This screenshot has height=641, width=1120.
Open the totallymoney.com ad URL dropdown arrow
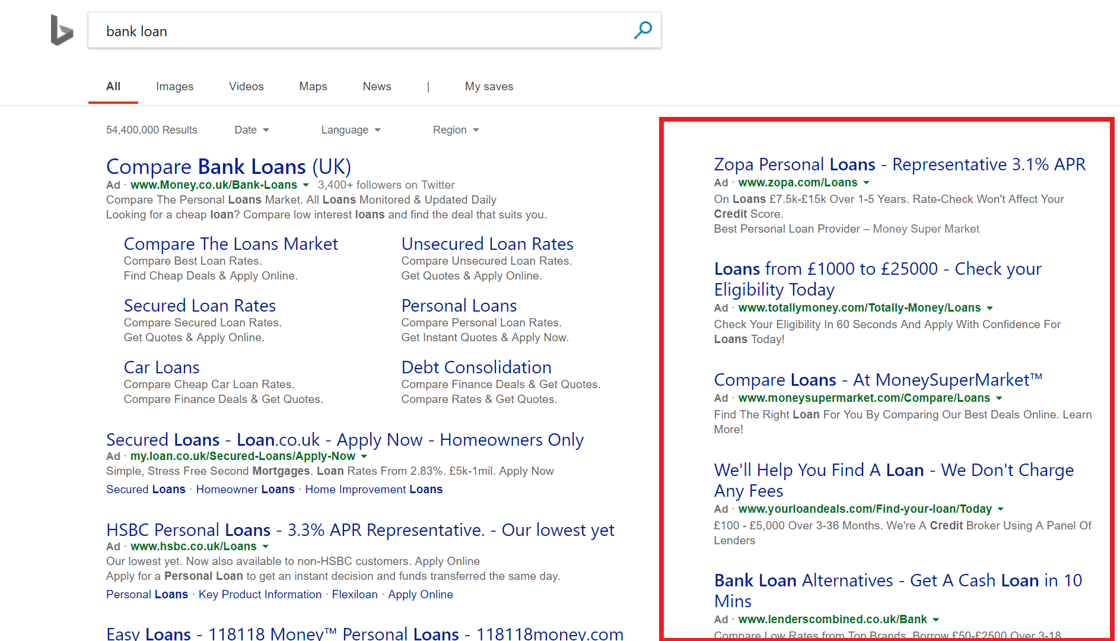pyautogui.click(x=989, y=308)
